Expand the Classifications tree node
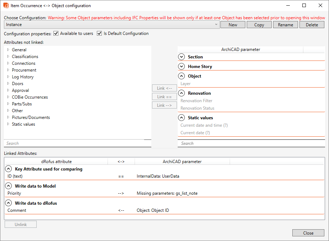The height and width of the screenshot is (241, 329). point(8,57)
